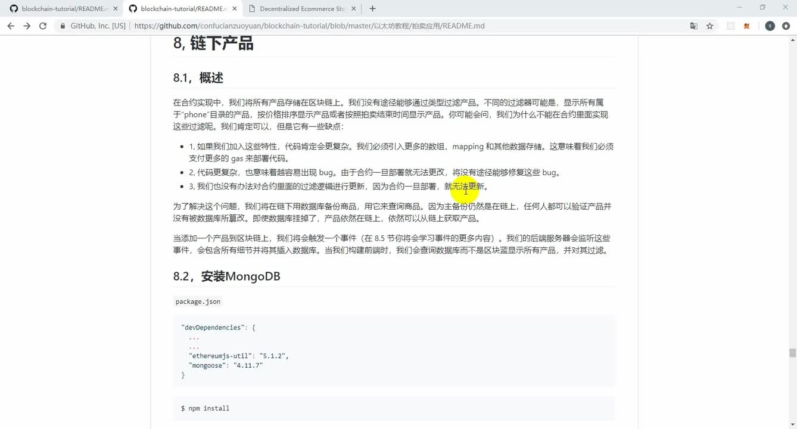The image size is (797, 429).
Task: Close the Decentralized Ecommerce Store tab
Action: (x=354, y=9)
